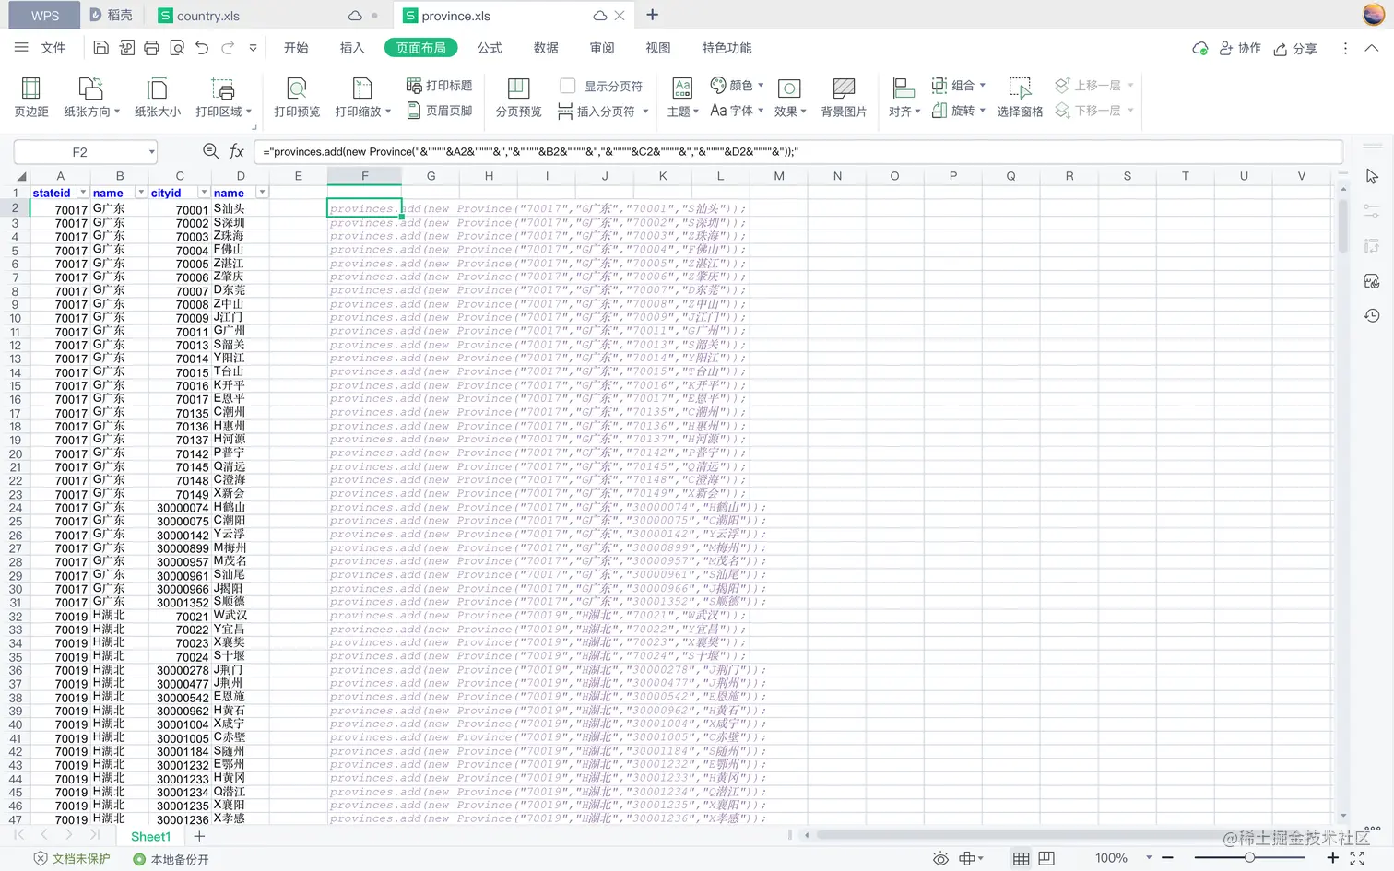Open Print Scaling (打印缩放) tool
The image size is (1394, 871).
click(362, 97)
